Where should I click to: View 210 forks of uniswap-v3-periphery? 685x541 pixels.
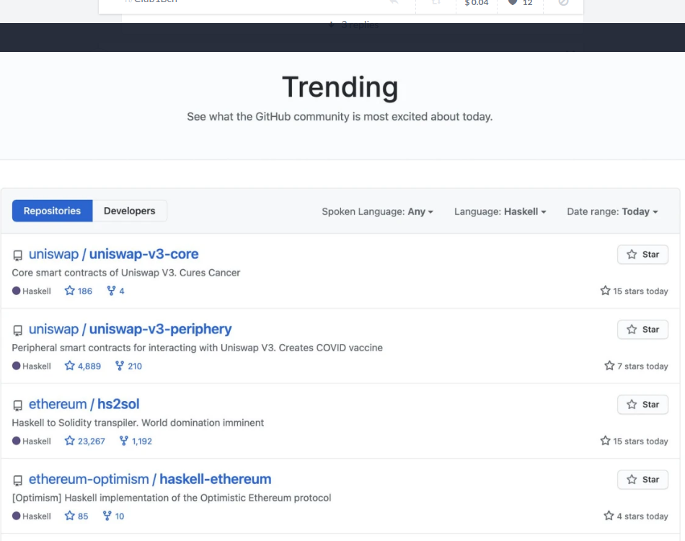128,366
